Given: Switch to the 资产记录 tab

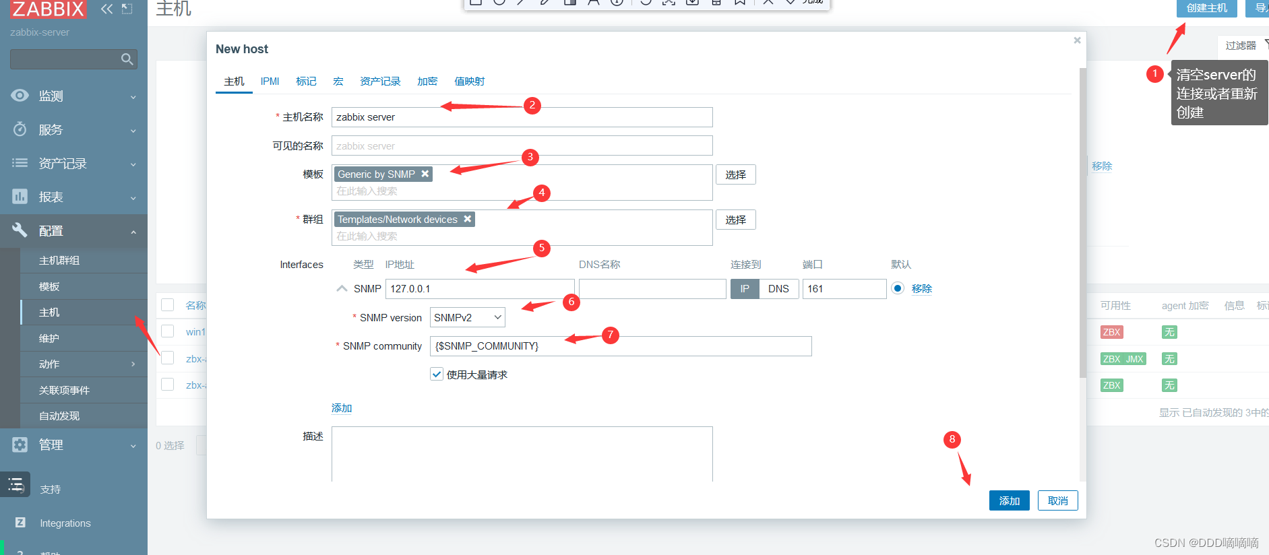Looking at the screenshot, I should pos(380,81).
